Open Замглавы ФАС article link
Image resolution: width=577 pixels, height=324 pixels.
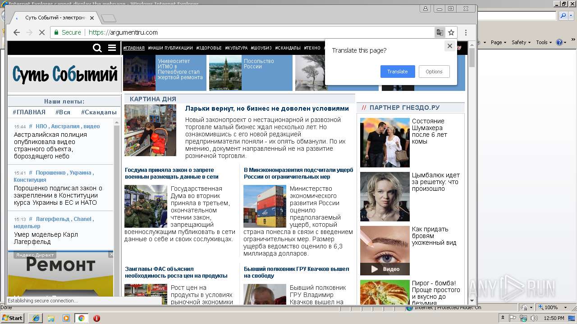pyautogui.click(x=176, y=272)
